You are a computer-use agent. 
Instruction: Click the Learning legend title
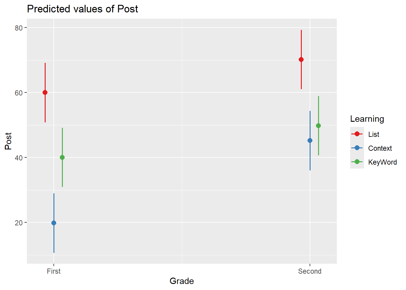pyautogui.click(x=367, y=119)
